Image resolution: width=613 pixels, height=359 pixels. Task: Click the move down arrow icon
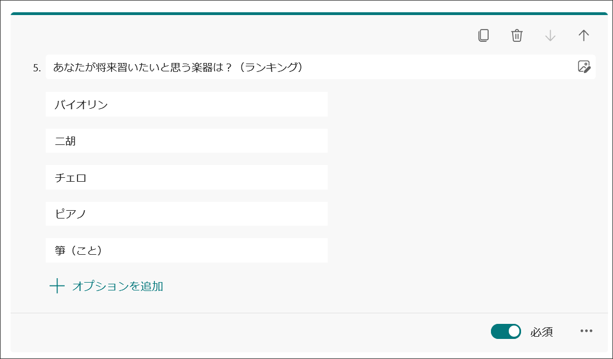[550, 35]
